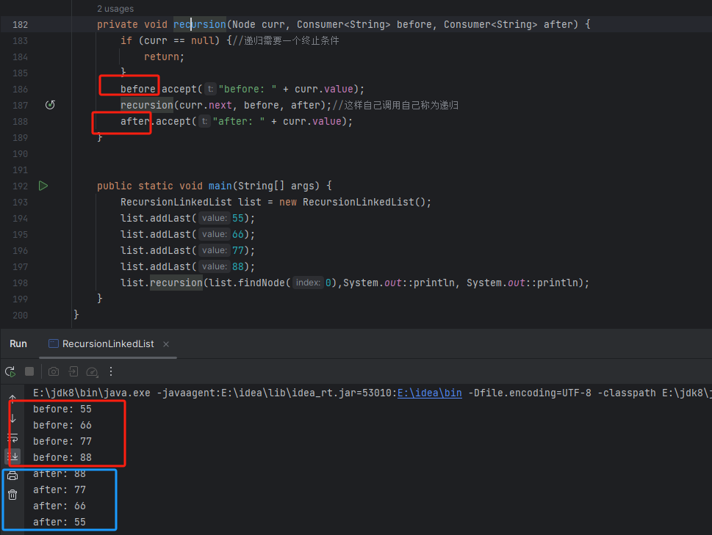Click the attach debugger icon
The height and width of the screenshot is (535, 712).
pyautogui.click(x=73, y=372)
